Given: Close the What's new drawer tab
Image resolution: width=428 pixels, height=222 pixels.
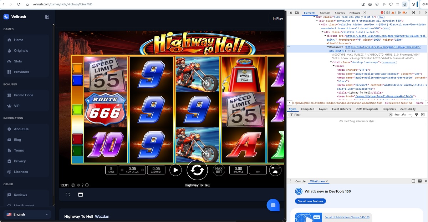Looking at the screenshot, I should click(327, 181).
